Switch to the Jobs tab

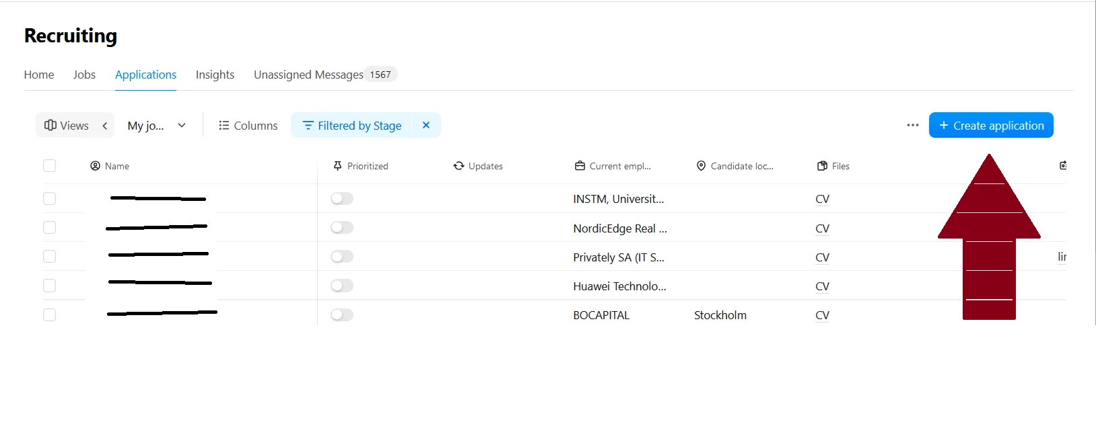(84, 75)
